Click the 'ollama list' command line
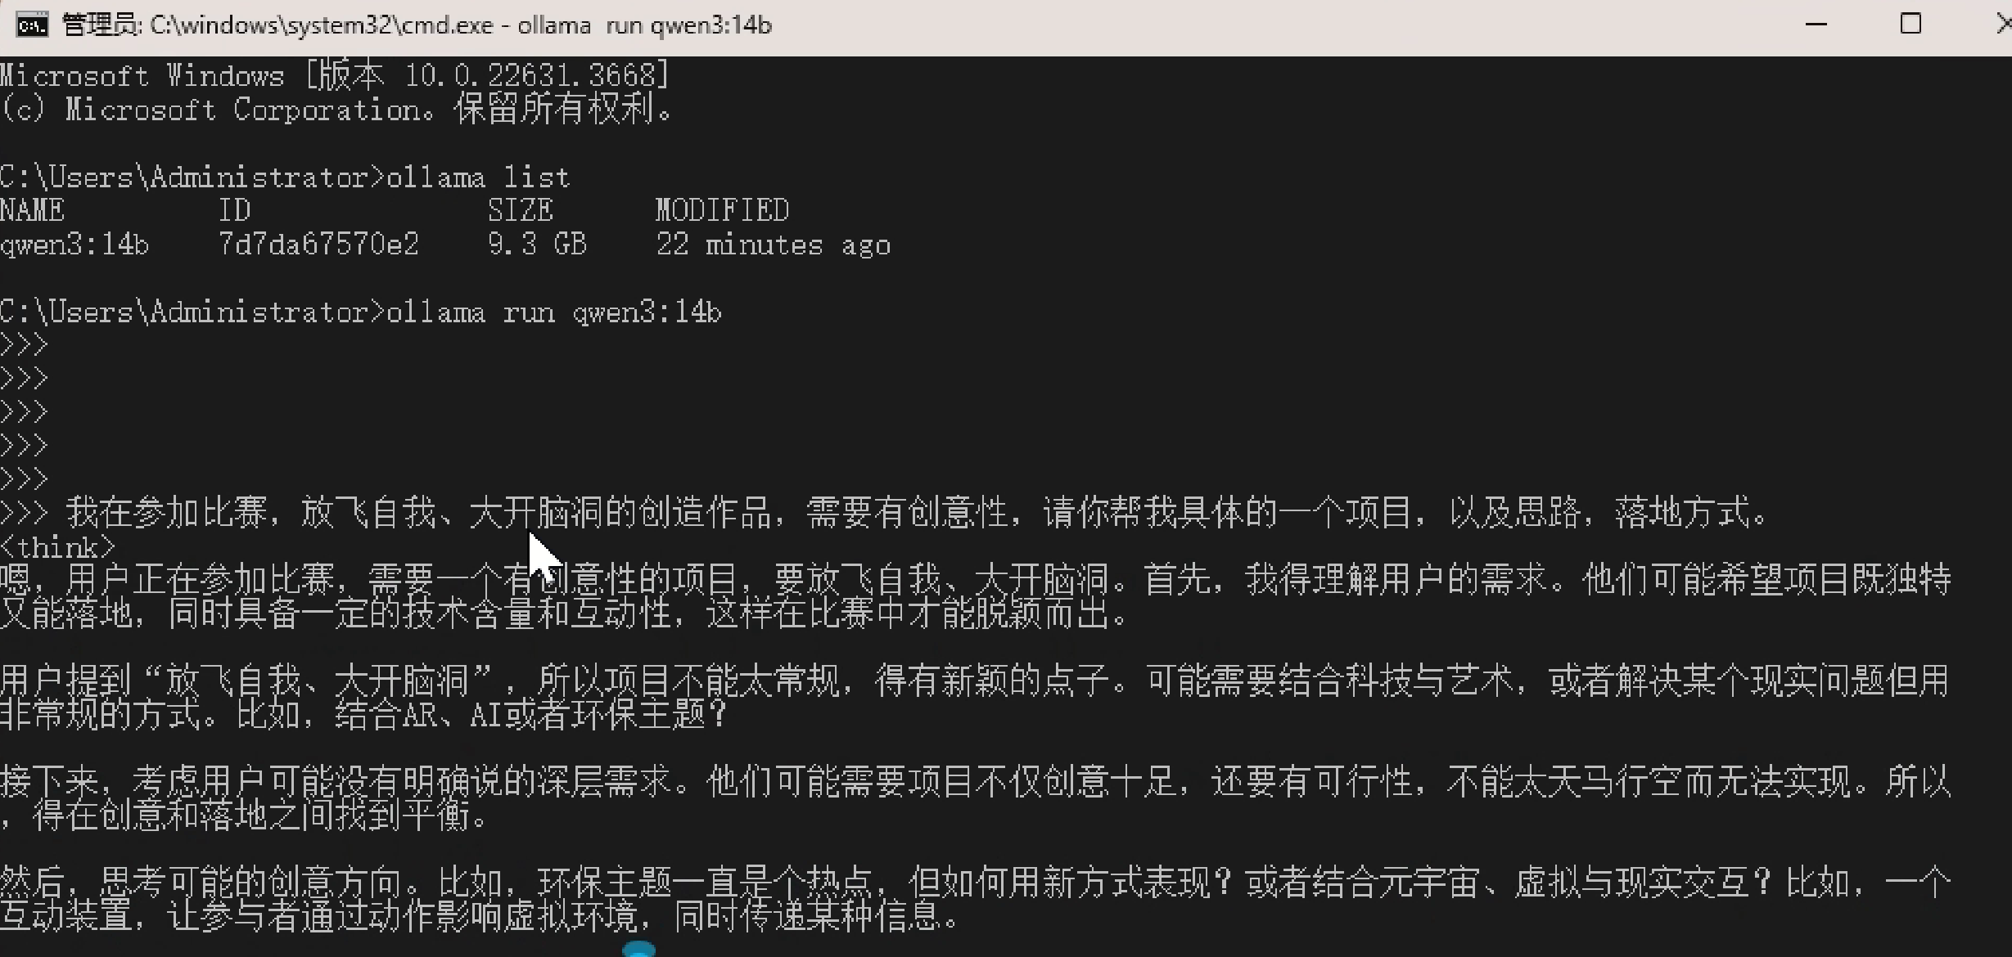Image resolution: width=2012 pixels, height=957 pixels. tap(285, 177)
